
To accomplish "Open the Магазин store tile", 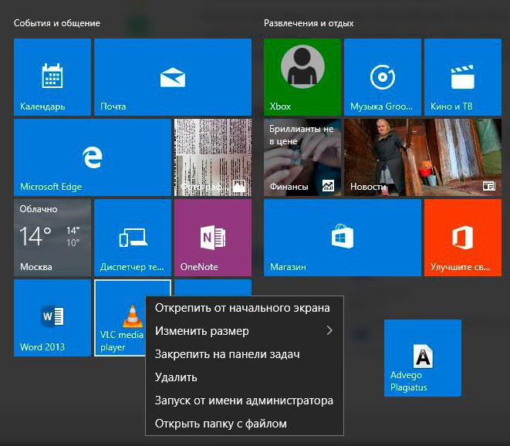I will (x=342, y=238).
